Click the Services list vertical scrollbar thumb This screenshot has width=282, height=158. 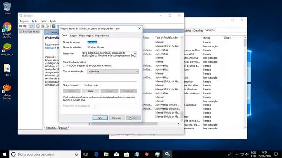point(182,115)
